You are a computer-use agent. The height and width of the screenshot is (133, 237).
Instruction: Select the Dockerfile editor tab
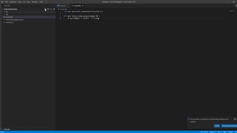point(77,6)
